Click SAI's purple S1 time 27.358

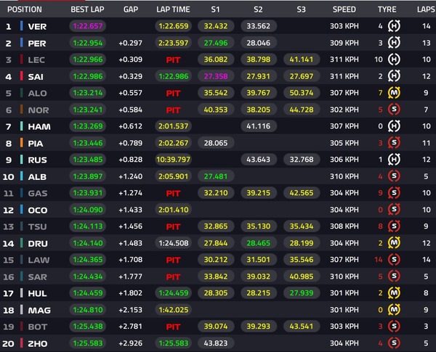(216, 76)
